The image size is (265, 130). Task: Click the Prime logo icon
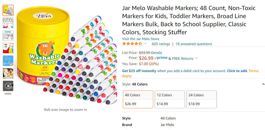[161, 58]
